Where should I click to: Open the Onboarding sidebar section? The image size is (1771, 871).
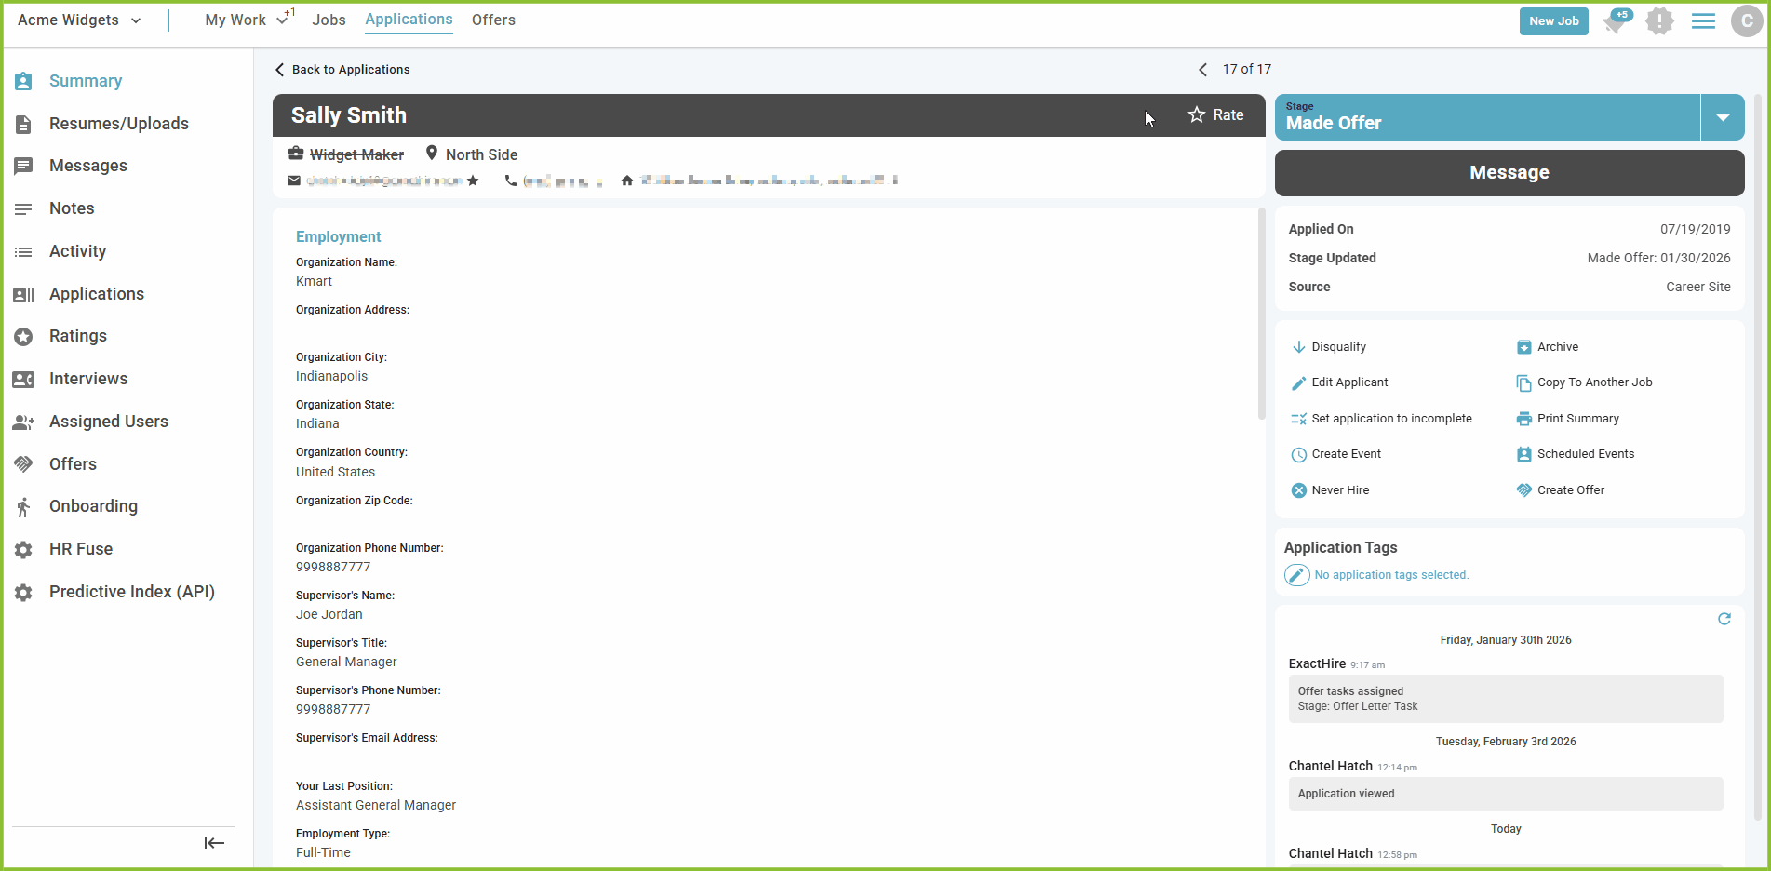[x=93, y=506]
